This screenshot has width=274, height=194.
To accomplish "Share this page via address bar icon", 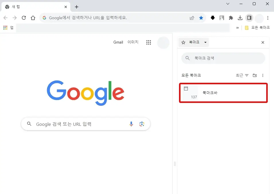I will pos(192,18).
